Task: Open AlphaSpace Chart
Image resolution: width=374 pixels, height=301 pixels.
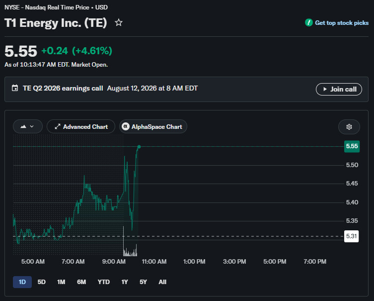Action: coord(153,126)
